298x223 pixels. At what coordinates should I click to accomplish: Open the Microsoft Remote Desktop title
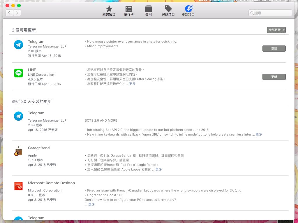[x=51, y=183]
